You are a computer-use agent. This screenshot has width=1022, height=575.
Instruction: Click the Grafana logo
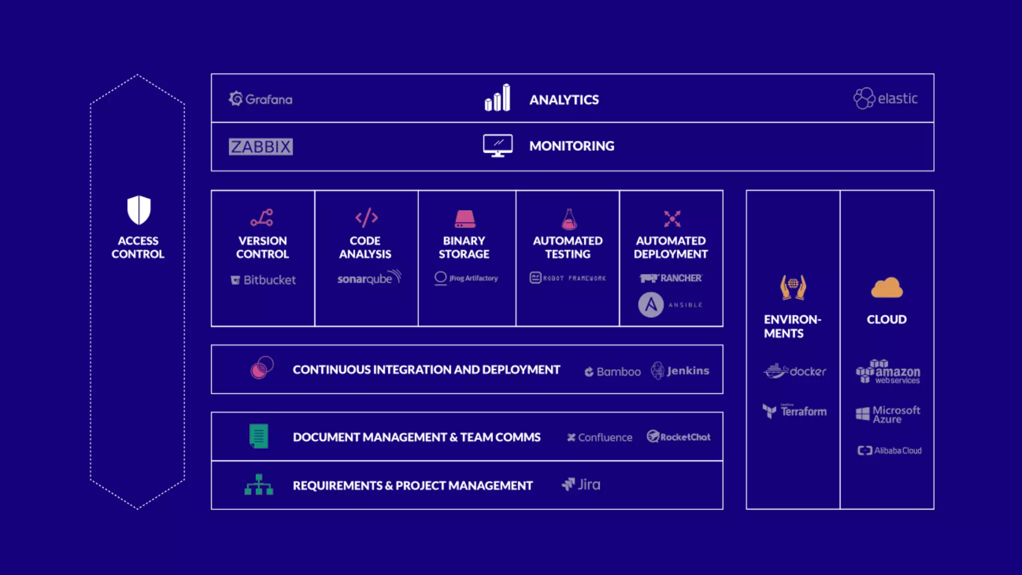click(260, 99)
